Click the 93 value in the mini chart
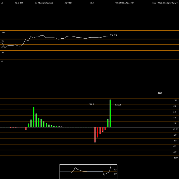Screen dimensions: 179x179 click(115, 170)
